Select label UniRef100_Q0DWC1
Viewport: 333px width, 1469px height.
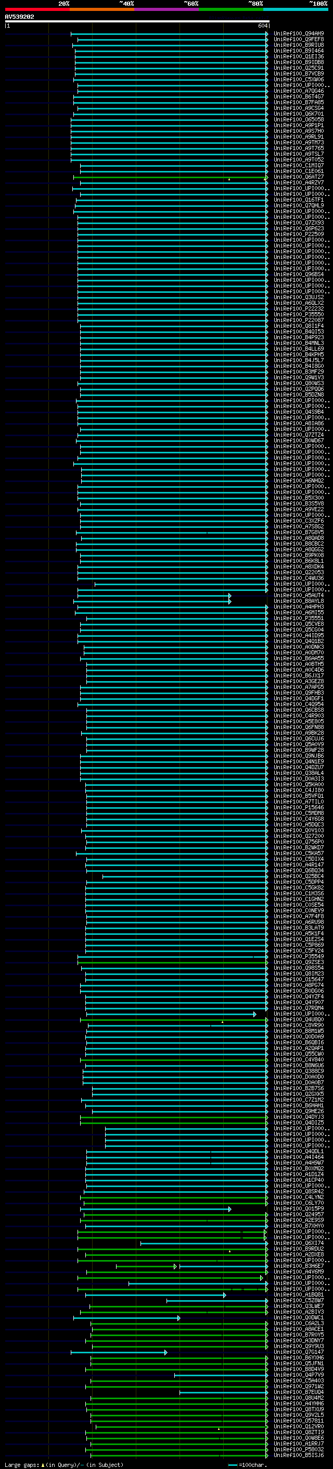(299, 1318)
